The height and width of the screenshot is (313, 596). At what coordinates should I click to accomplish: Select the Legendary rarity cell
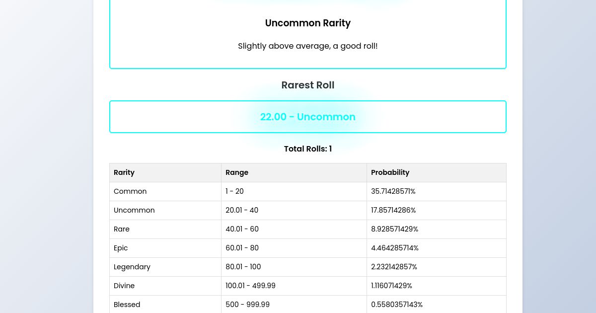[132, 267]
